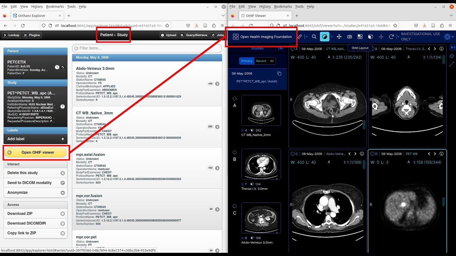The image size is (456, 256).
Task: Toggle the Crosshairs tool in OHIF toolbar
Action: [381, 37]
